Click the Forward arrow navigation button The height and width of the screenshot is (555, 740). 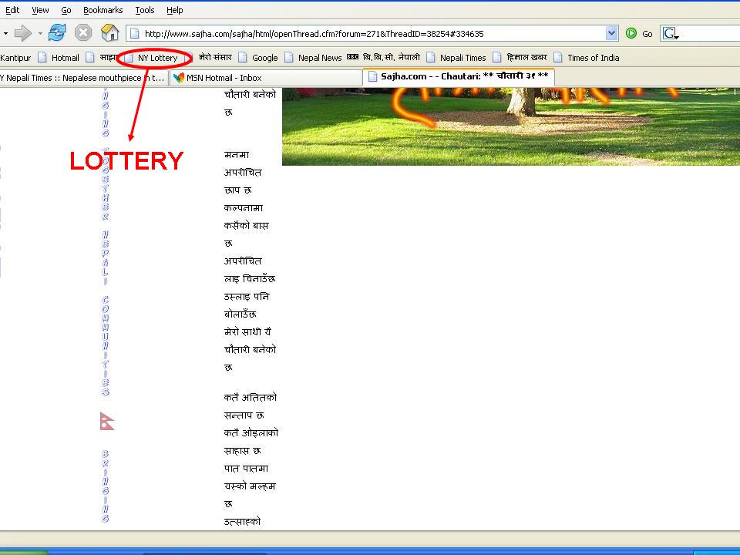[23, 33]
